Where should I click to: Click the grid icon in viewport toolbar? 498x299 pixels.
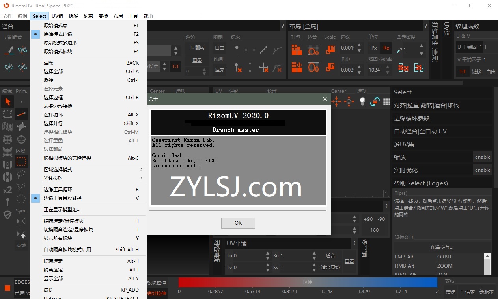(387, 102)
